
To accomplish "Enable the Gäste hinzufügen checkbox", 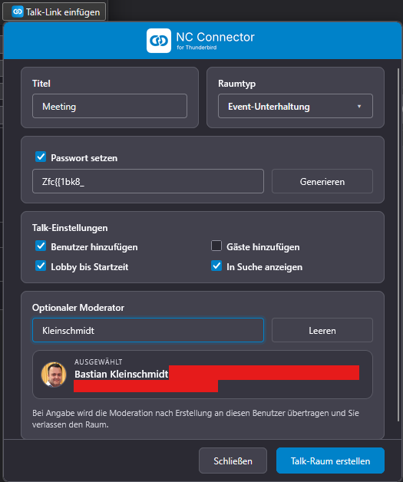I will (x=216, y=246).
